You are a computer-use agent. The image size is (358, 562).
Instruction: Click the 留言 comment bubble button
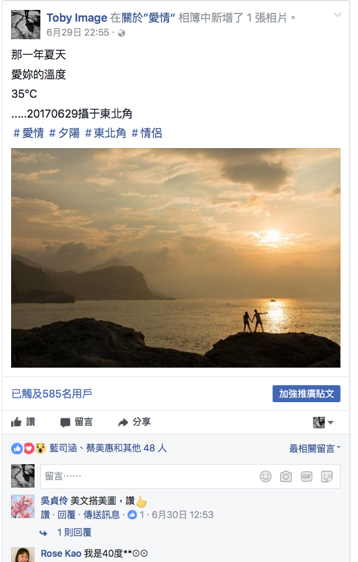pos(76,422)
